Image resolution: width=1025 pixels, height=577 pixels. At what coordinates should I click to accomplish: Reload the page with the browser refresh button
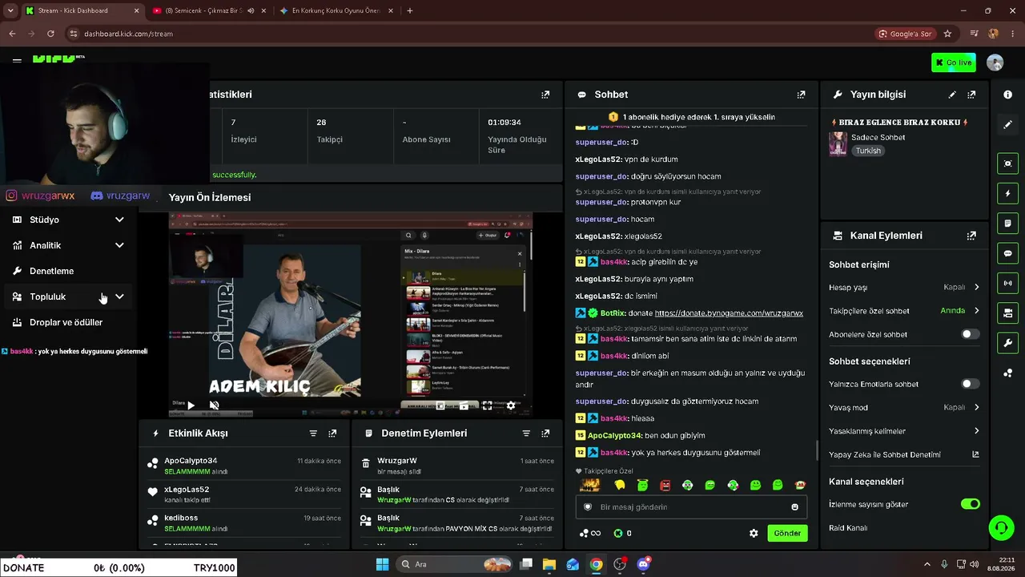point(50,34)
